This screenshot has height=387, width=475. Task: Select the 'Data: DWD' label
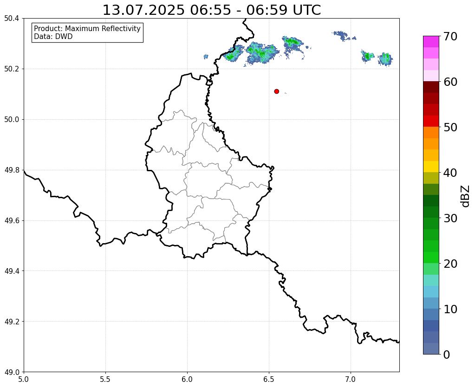[53, 37]
